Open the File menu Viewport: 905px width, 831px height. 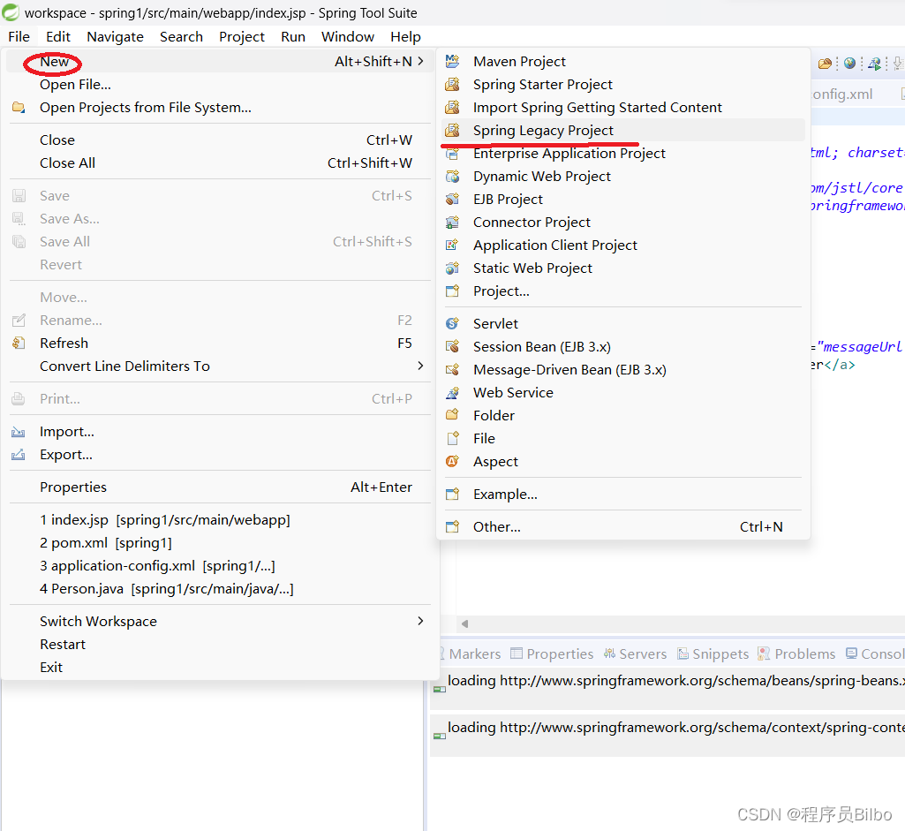tap(19, 37)
